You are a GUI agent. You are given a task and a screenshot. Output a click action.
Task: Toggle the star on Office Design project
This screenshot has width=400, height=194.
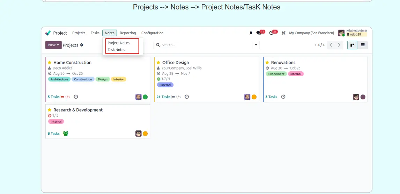[x=158, y=63]
